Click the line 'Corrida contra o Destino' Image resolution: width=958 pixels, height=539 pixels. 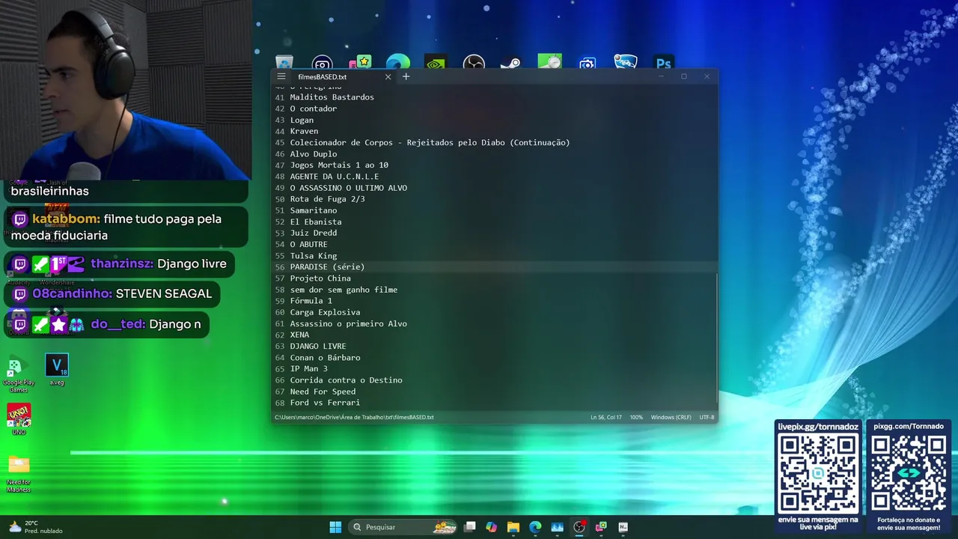tap(346, 380)
